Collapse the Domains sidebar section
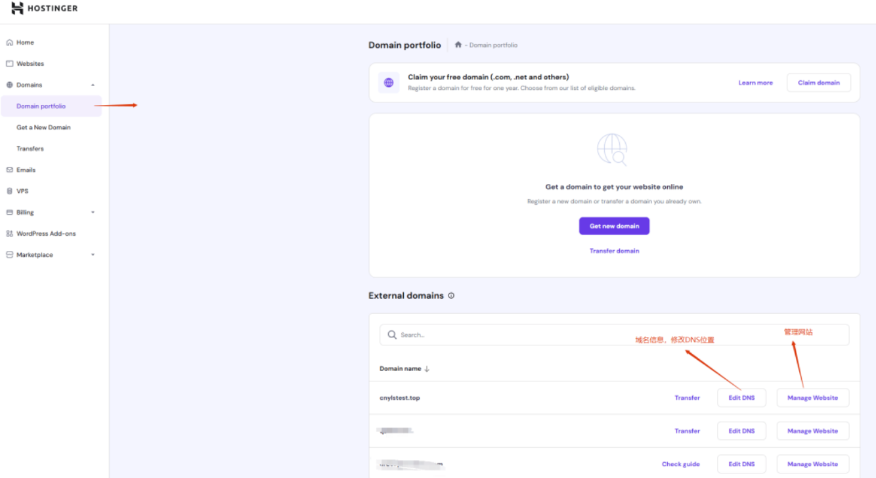Viewport: 876px width, 478px height. [93, 85]
